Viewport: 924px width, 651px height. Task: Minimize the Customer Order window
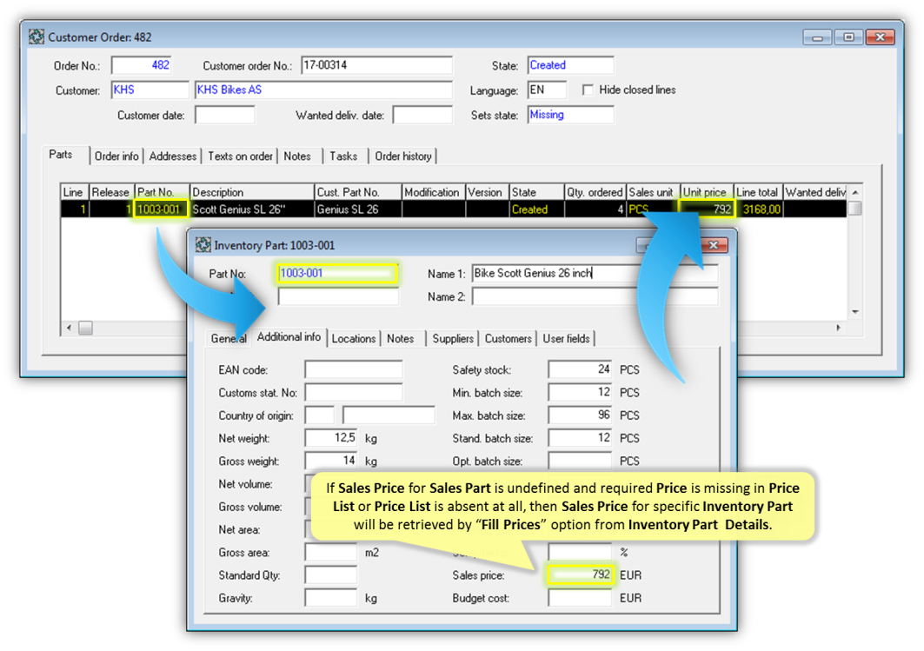tap(817, 37)
